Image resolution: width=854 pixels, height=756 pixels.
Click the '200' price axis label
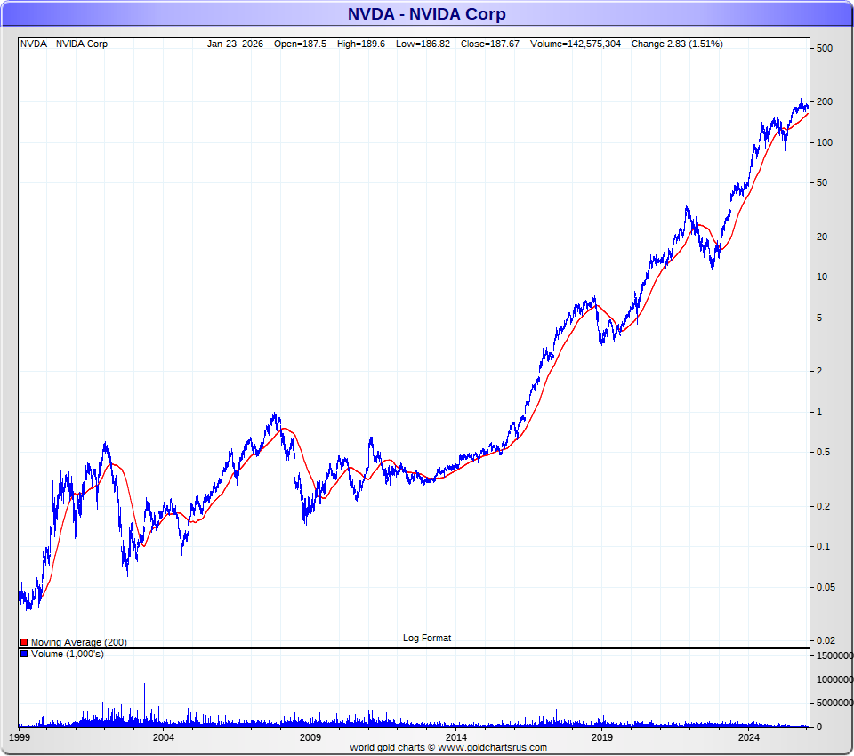pos(825,101)
